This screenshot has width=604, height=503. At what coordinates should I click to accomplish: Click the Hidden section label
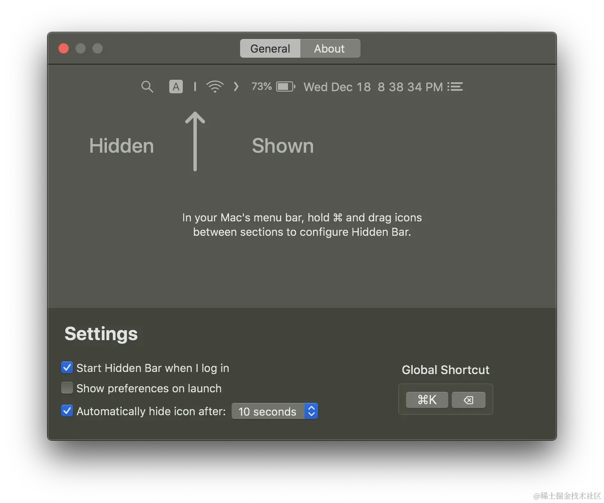121,146
